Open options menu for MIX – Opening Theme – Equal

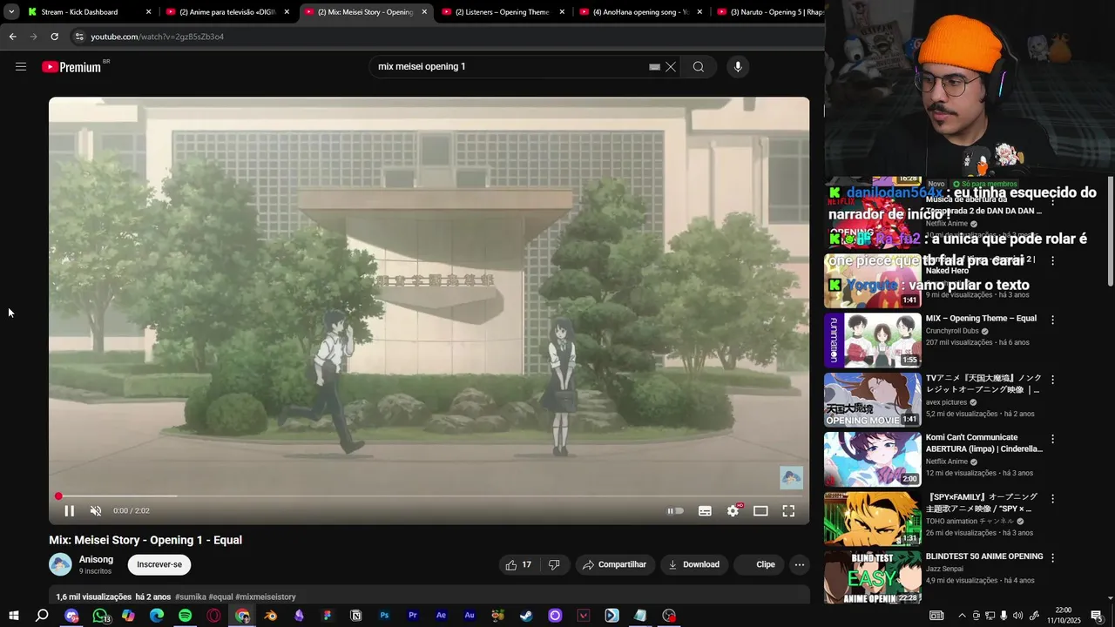(x=1052, y=320)
